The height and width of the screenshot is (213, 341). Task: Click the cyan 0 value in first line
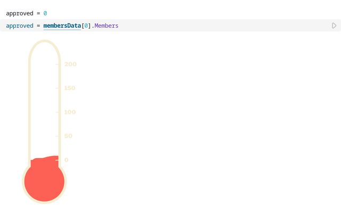[x=45, y=13]
